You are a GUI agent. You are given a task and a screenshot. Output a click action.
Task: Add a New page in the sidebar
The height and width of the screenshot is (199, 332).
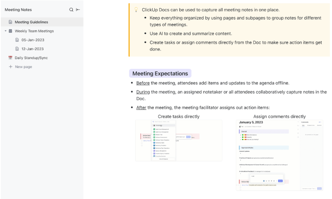(x=23, y=67)
